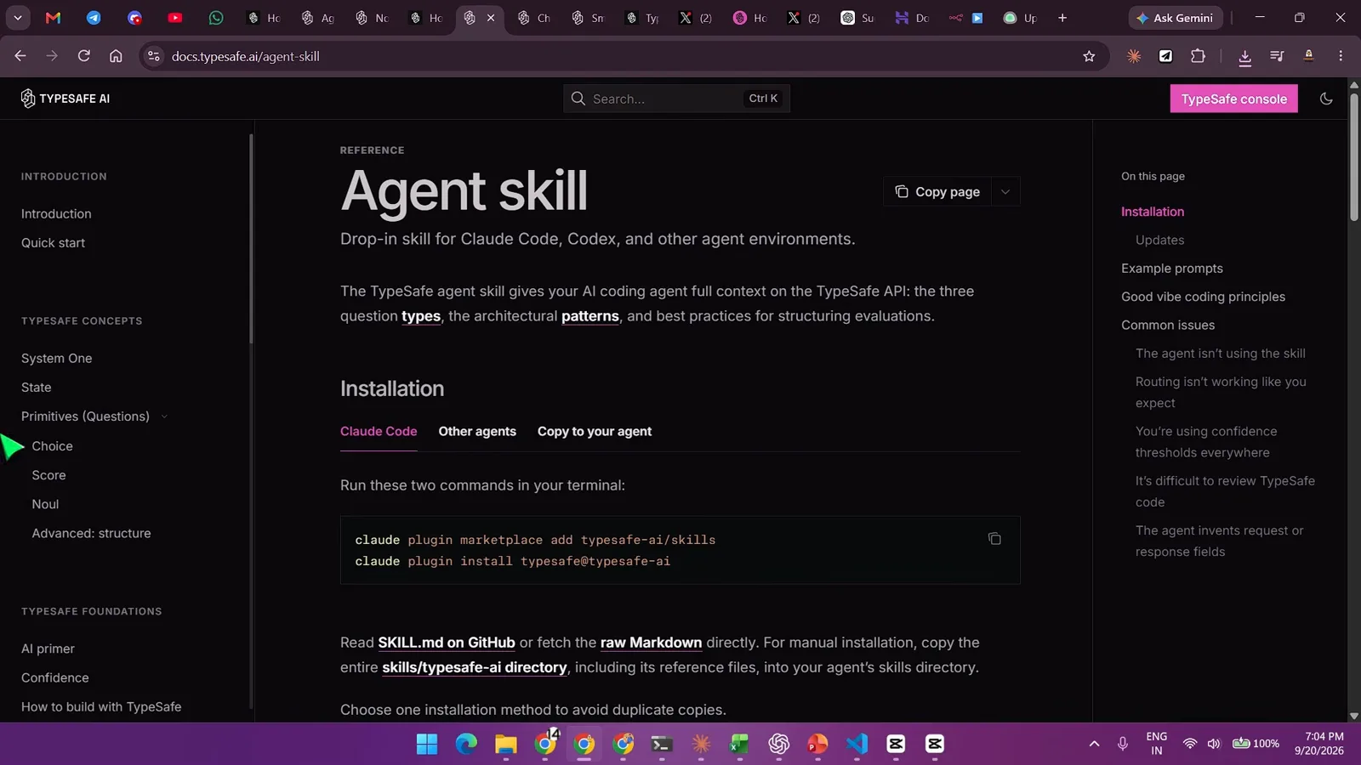Open the State sidebar page
The height and width of the screenshot is (765, 1361).
tap(37, 388)
